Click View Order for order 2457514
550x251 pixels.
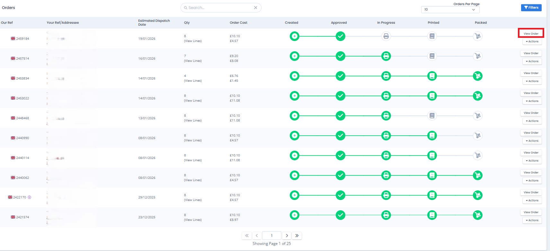tap(531, 54)
